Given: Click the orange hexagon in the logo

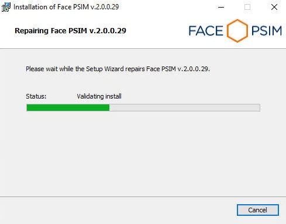Looking at the screenshot, I should coord(237,31).
